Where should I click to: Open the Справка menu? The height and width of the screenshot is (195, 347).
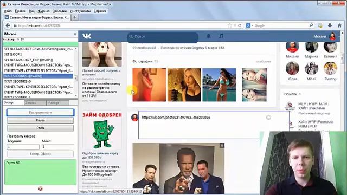[100, 11]
